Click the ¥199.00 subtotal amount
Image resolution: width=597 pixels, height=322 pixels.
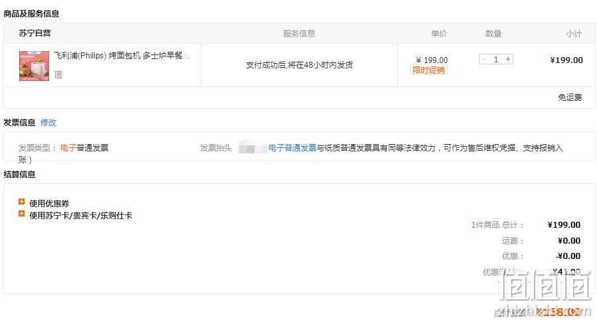tap(566, 60)
